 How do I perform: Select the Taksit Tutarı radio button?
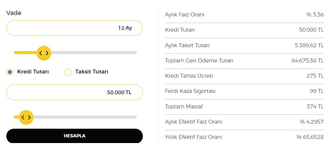coord(68,72)
